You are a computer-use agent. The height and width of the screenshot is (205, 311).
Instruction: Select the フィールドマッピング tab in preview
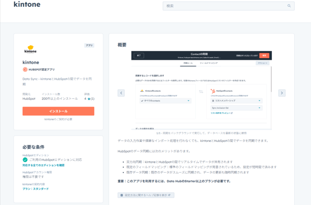tap(209, 63)
